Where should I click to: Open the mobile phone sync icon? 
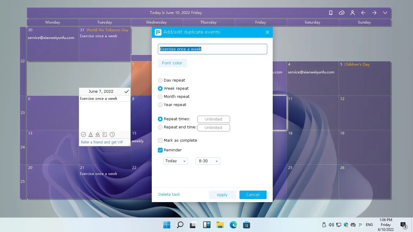pos(331,13)
